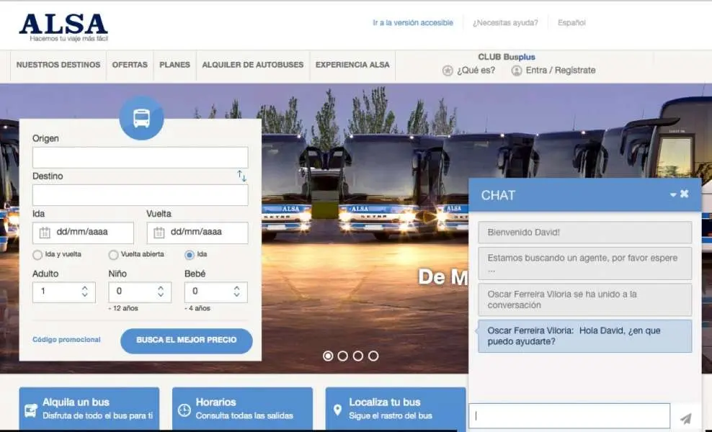
Task: Send chat message with paper plane icon
Action: [685, 418]
